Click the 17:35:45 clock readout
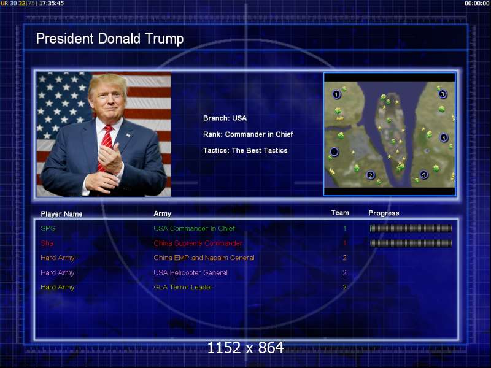The image size is (491, 368). 52,3
